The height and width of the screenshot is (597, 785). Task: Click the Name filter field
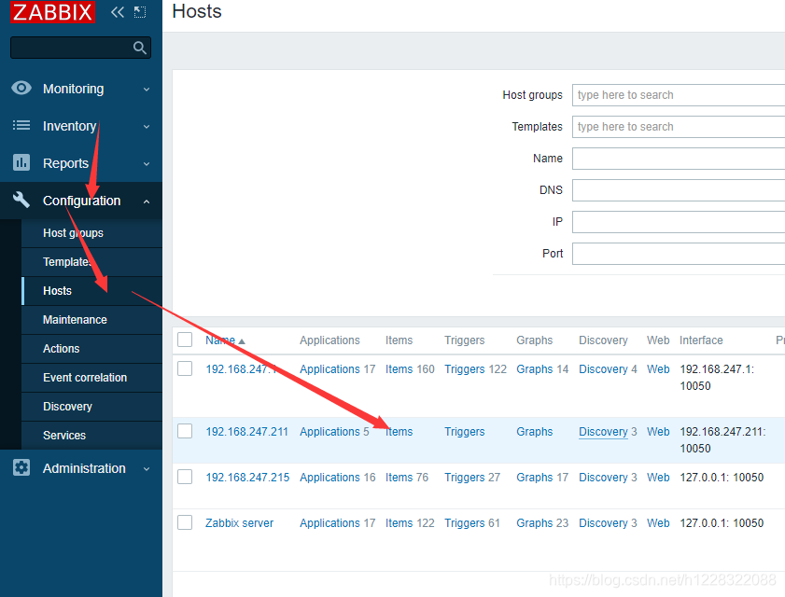(x=679, y=159)
